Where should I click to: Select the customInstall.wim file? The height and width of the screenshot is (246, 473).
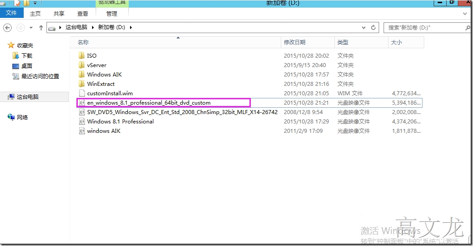(110, 93)
